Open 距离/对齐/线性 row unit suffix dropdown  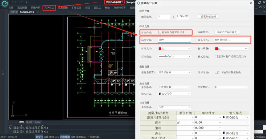click(x=185, y=117)
